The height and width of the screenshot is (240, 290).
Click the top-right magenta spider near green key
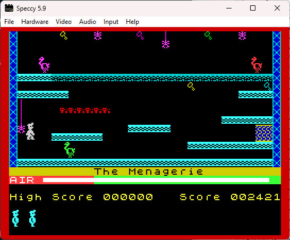[x=242, y=36]
